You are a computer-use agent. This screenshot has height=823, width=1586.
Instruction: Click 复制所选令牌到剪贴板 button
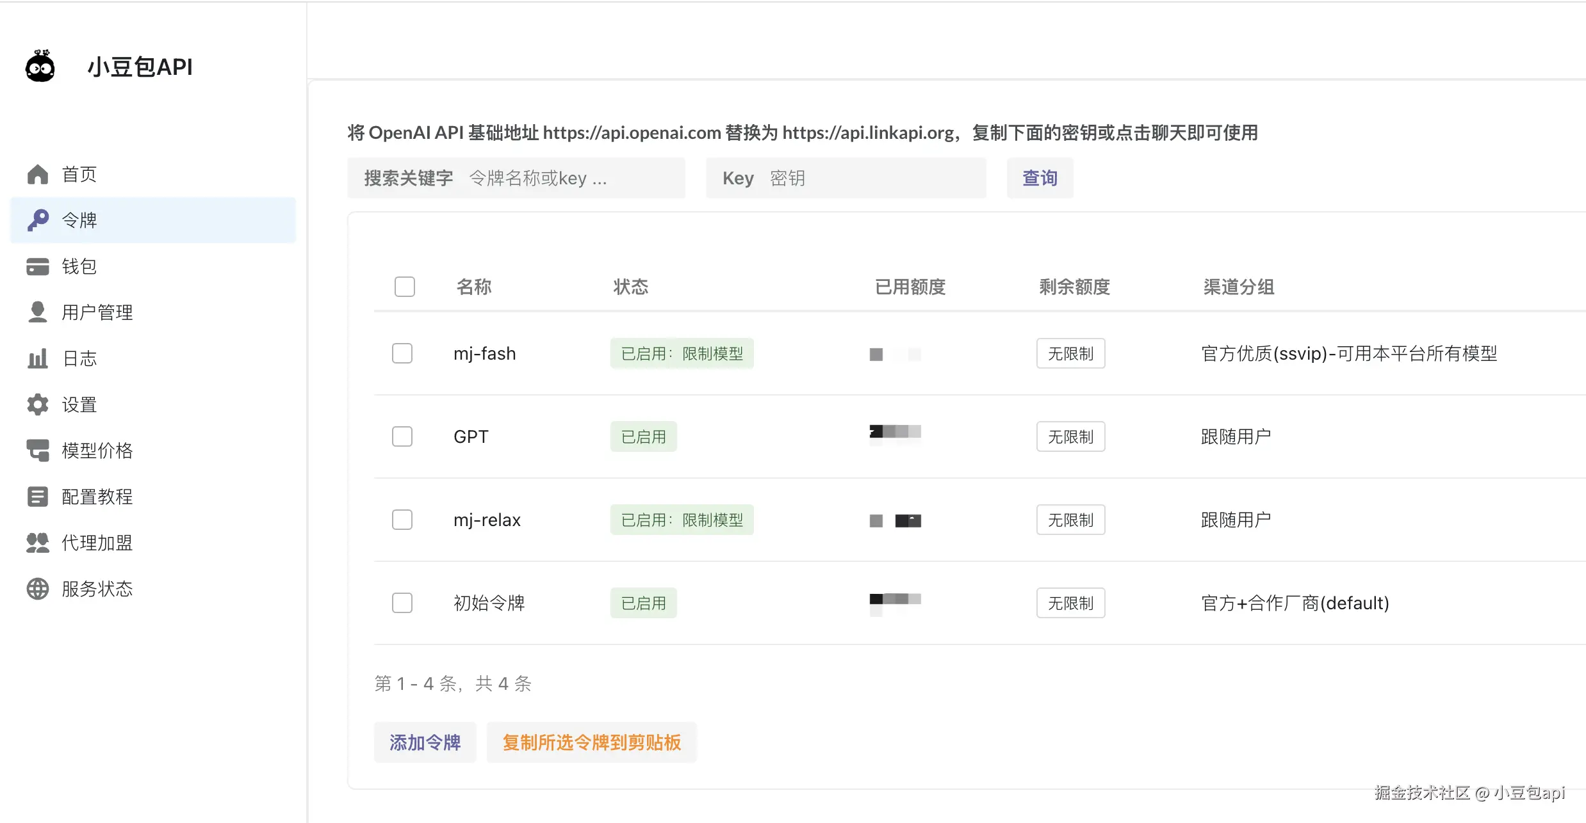click(592, 742)
